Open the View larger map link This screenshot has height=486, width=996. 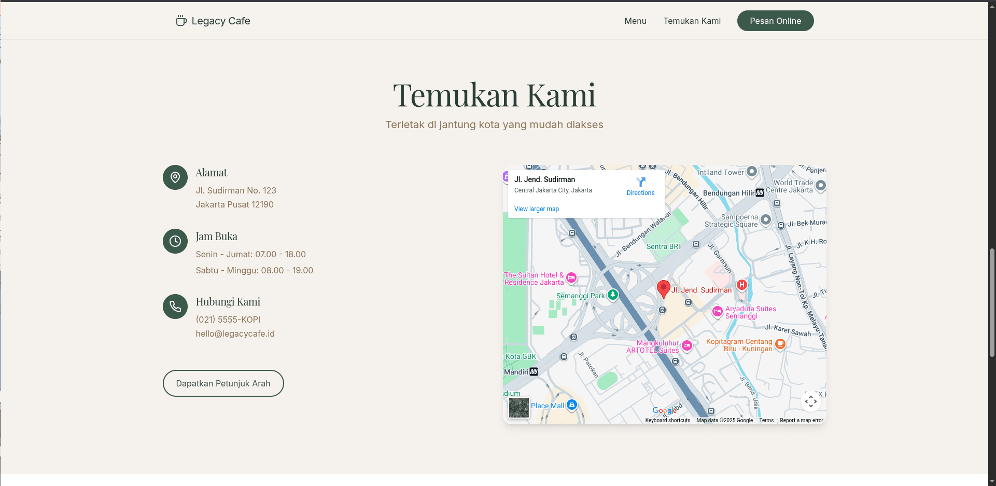coord(536,209)
